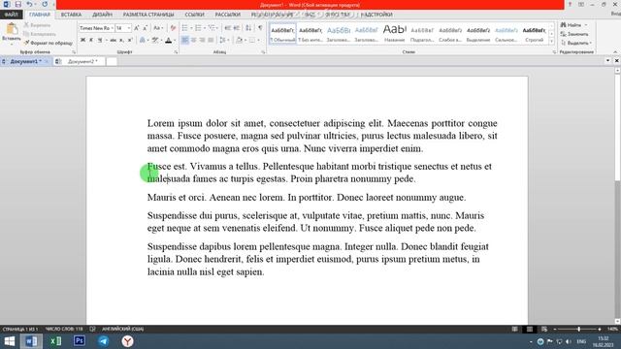This screenshot has height=349, width=621.
Task: Click the Decrease Indent icon
Action: click(227, 28)
